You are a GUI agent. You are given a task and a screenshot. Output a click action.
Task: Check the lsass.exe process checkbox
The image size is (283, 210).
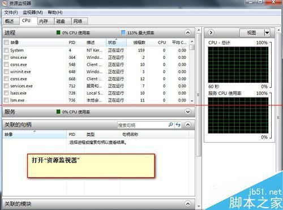pos(6,93)
